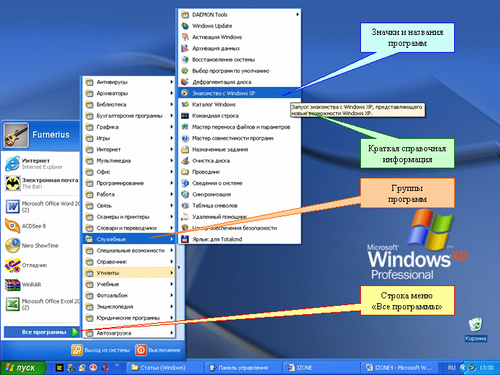Viewport: 500px width, 375px height.
Task: Open the Отладчик debugger icon
Action: click(13, 266)
